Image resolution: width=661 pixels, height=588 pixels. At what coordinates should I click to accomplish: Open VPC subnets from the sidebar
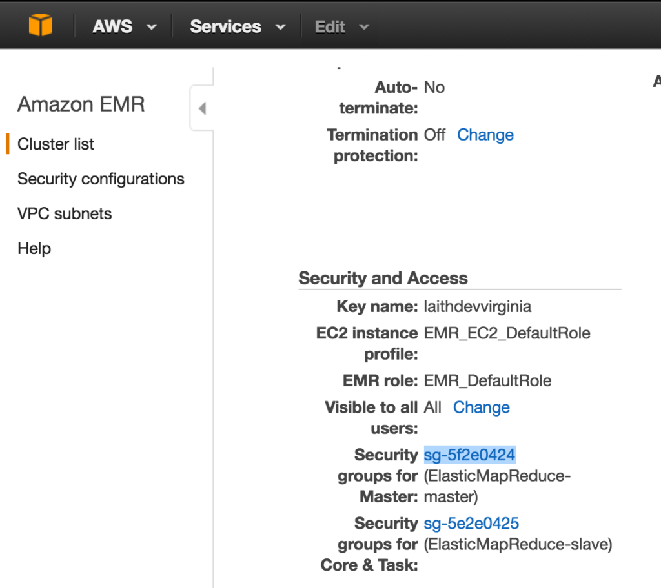(x=64, y=213)
